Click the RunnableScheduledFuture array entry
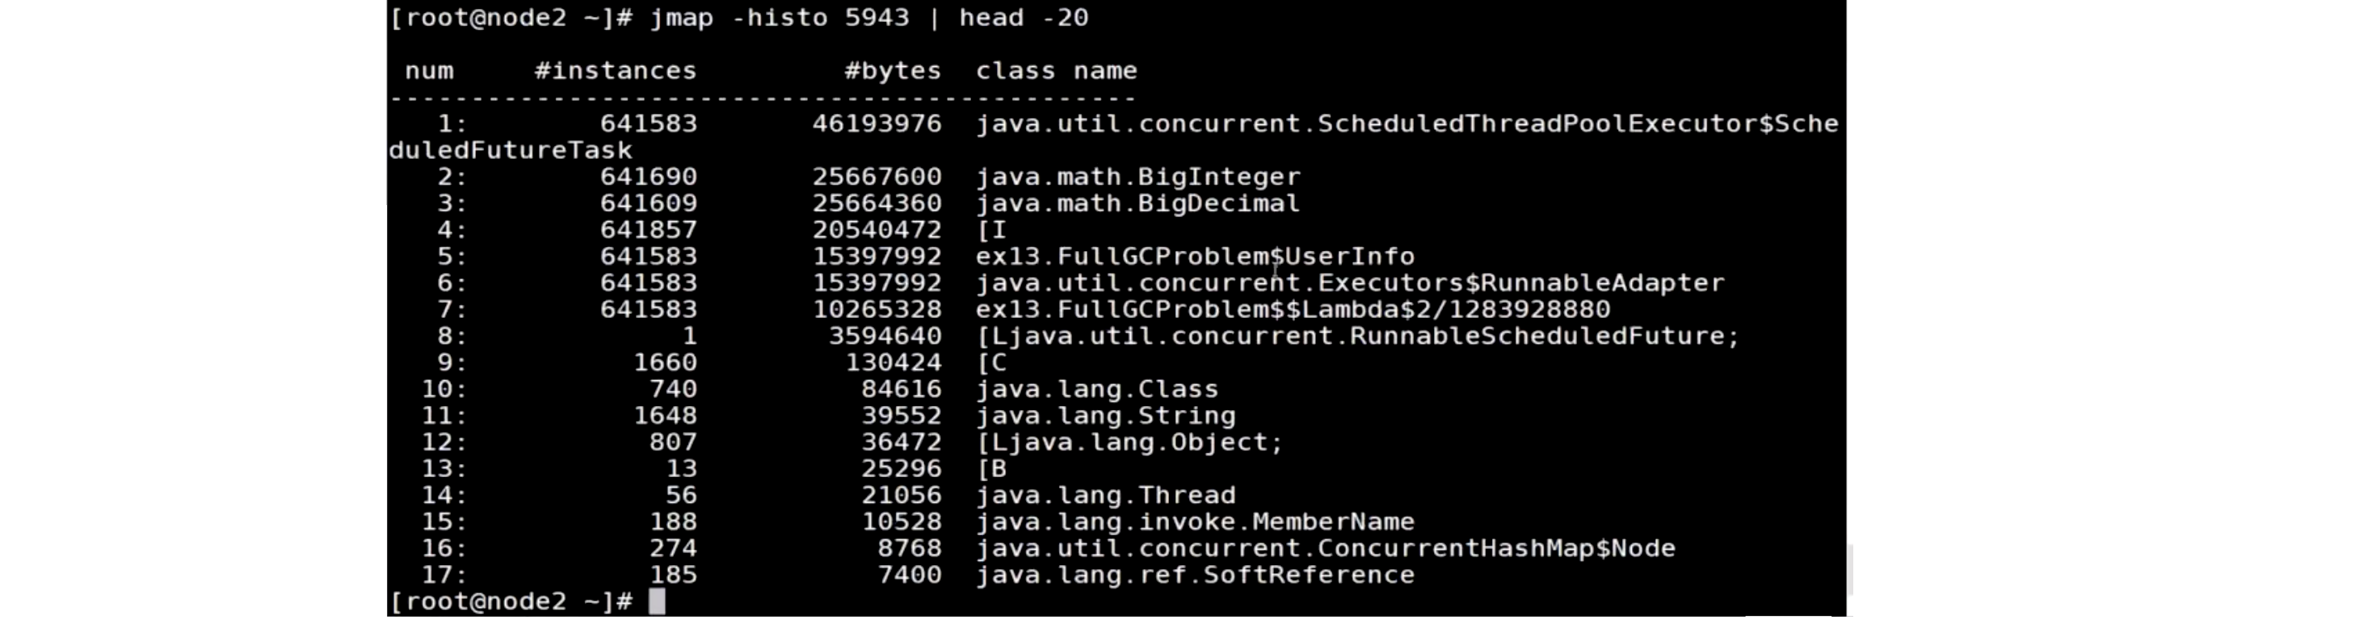 (1358, 336)
